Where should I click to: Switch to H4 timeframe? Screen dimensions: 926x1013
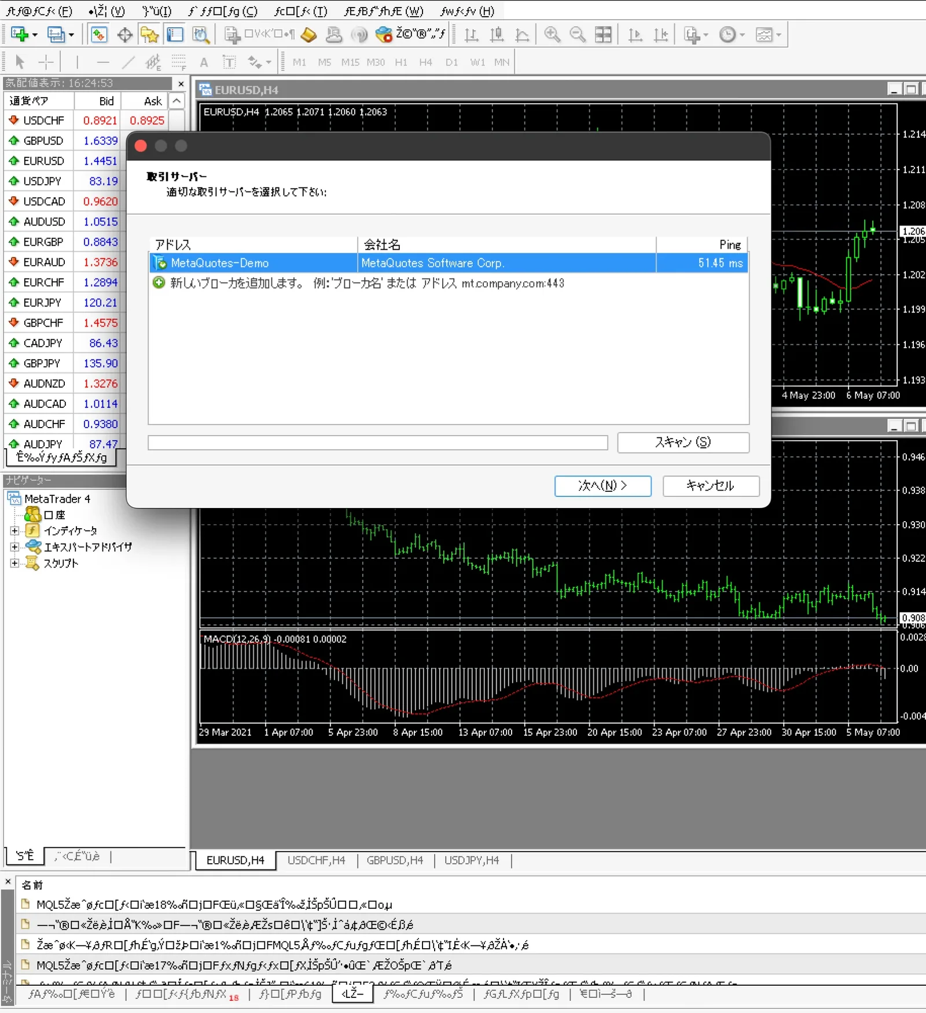425,62
